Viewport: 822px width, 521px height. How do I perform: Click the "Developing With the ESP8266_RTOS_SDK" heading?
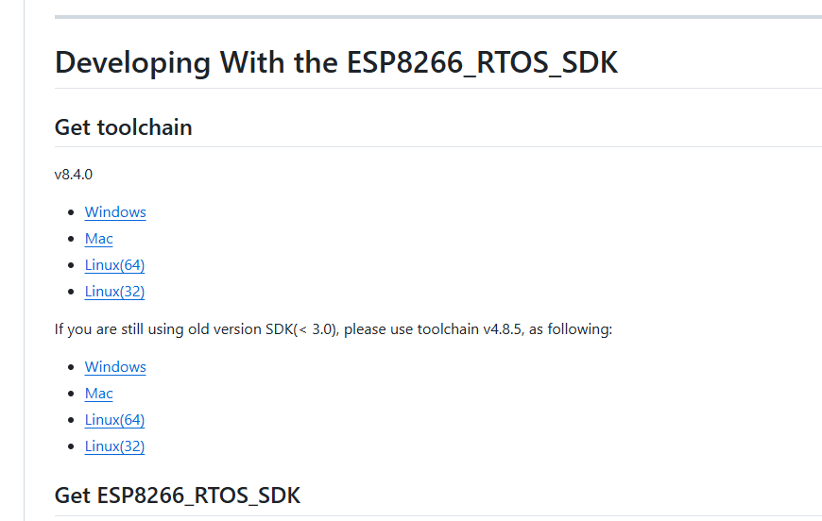point(335,63)
